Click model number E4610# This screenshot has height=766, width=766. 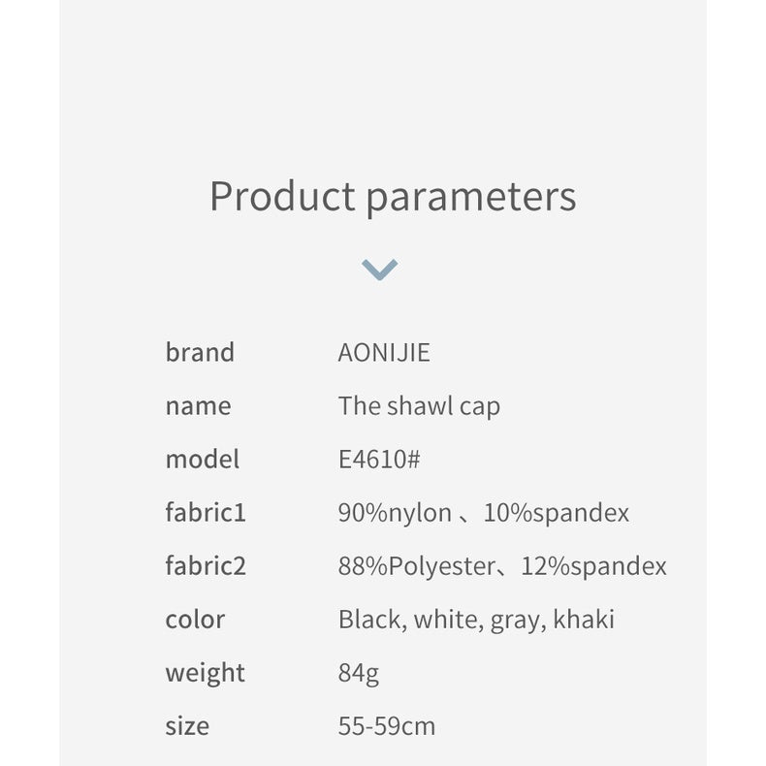(379, 459)
